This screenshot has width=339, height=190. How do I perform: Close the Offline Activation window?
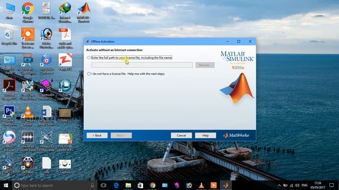coord(250,41)
